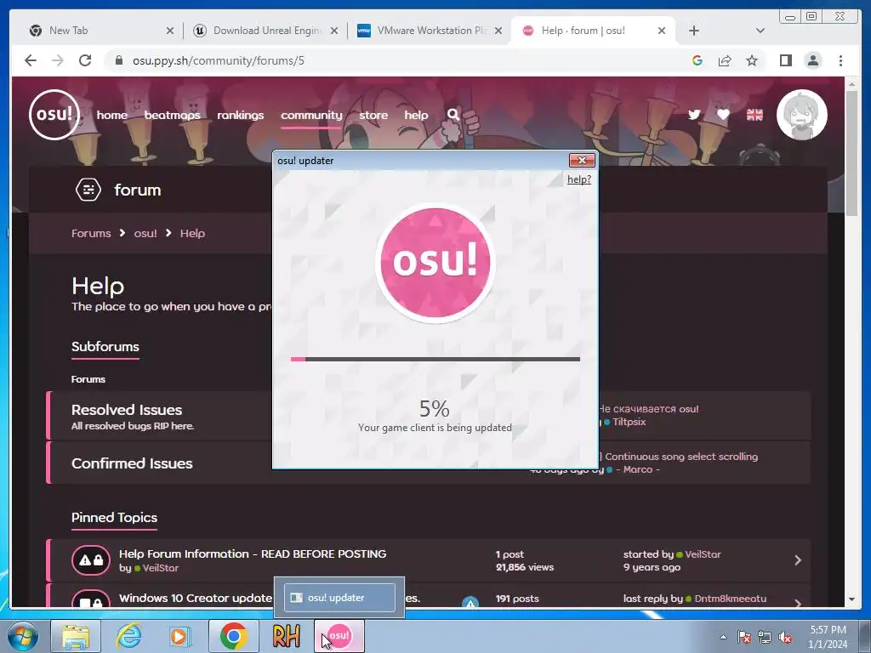The height and width of the screenshot is (653, 871).
Task: Switch to Download Unreal Engine tab
Action: click(265, 31)
